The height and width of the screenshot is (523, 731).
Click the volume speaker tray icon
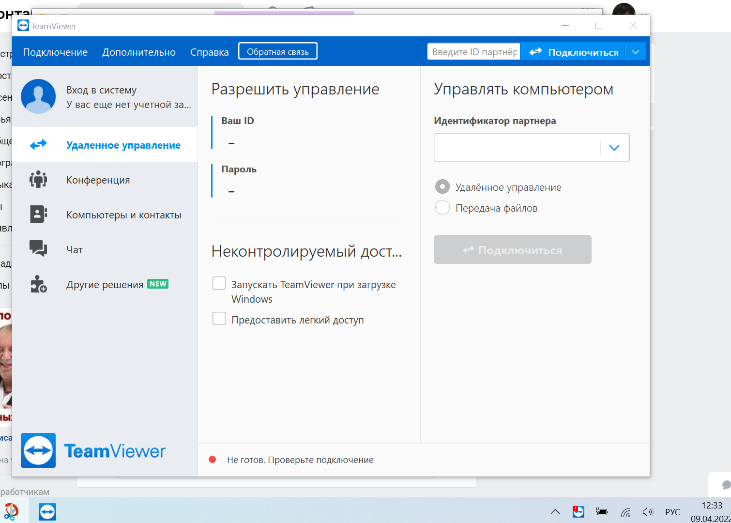[x=647, y=512]
